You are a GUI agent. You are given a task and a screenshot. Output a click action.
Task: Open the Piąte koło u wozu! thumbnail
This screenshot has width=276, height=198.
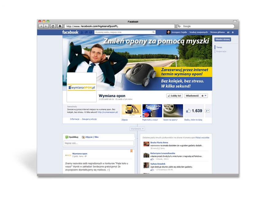pyautogui.click(x=152, y=111)
